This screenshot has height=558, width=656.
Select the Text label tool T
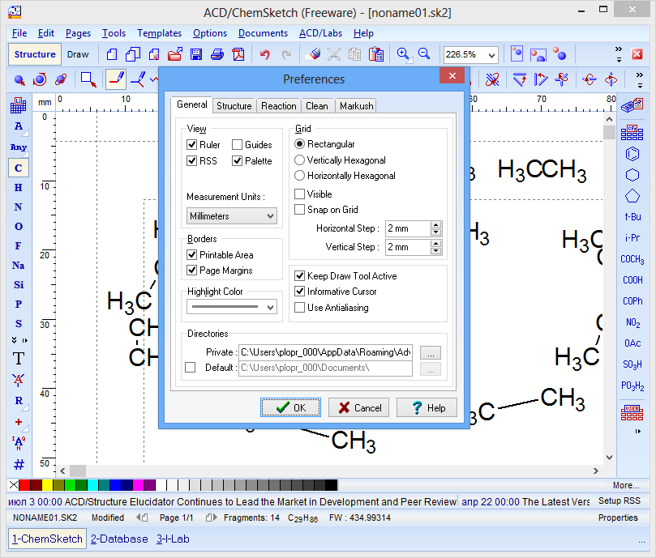tap(19, 359)
